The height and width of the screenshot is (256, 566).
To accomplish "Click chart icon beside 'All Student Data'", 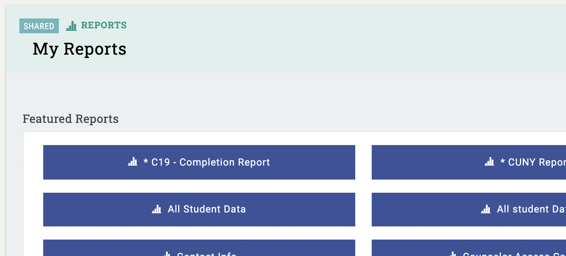I will point(156,209).
